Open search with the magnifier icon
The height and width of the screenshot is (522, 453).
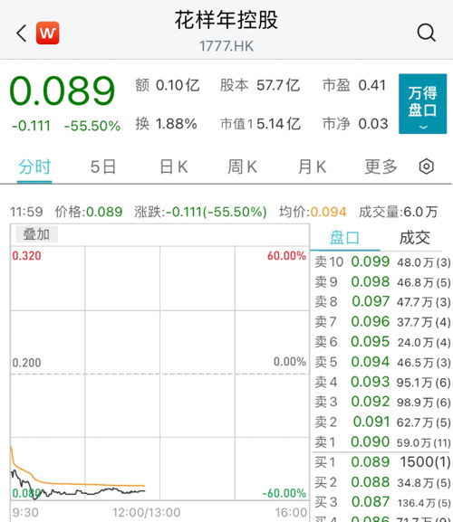coord(427,33)
